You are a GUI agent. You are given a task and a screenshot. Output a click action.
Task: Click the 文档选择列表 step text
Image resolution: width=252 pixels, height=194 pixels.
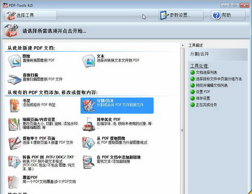206,72
